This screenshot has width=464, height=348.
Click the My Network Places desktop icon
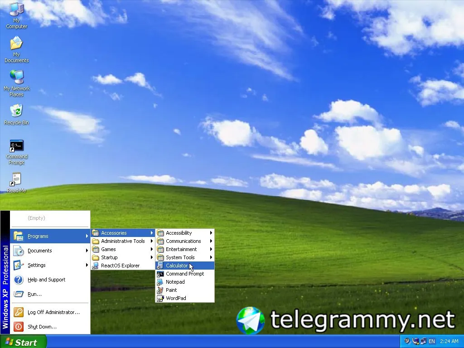pyautogui.click(x=17, y=83)
